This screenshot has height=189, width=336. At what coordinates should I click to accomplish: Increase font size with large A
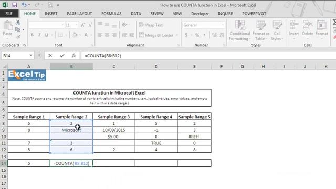[x=83, y=25]
